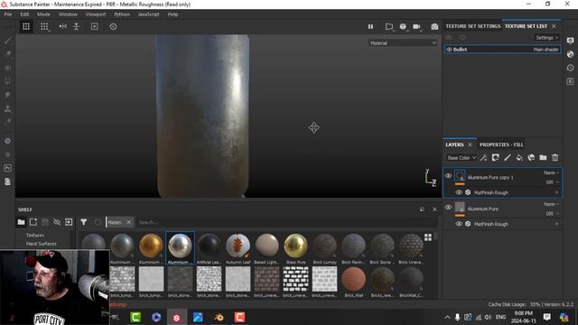Click the symmetry settings grid icon
578x325 pixels.
[x=44, y=26]
